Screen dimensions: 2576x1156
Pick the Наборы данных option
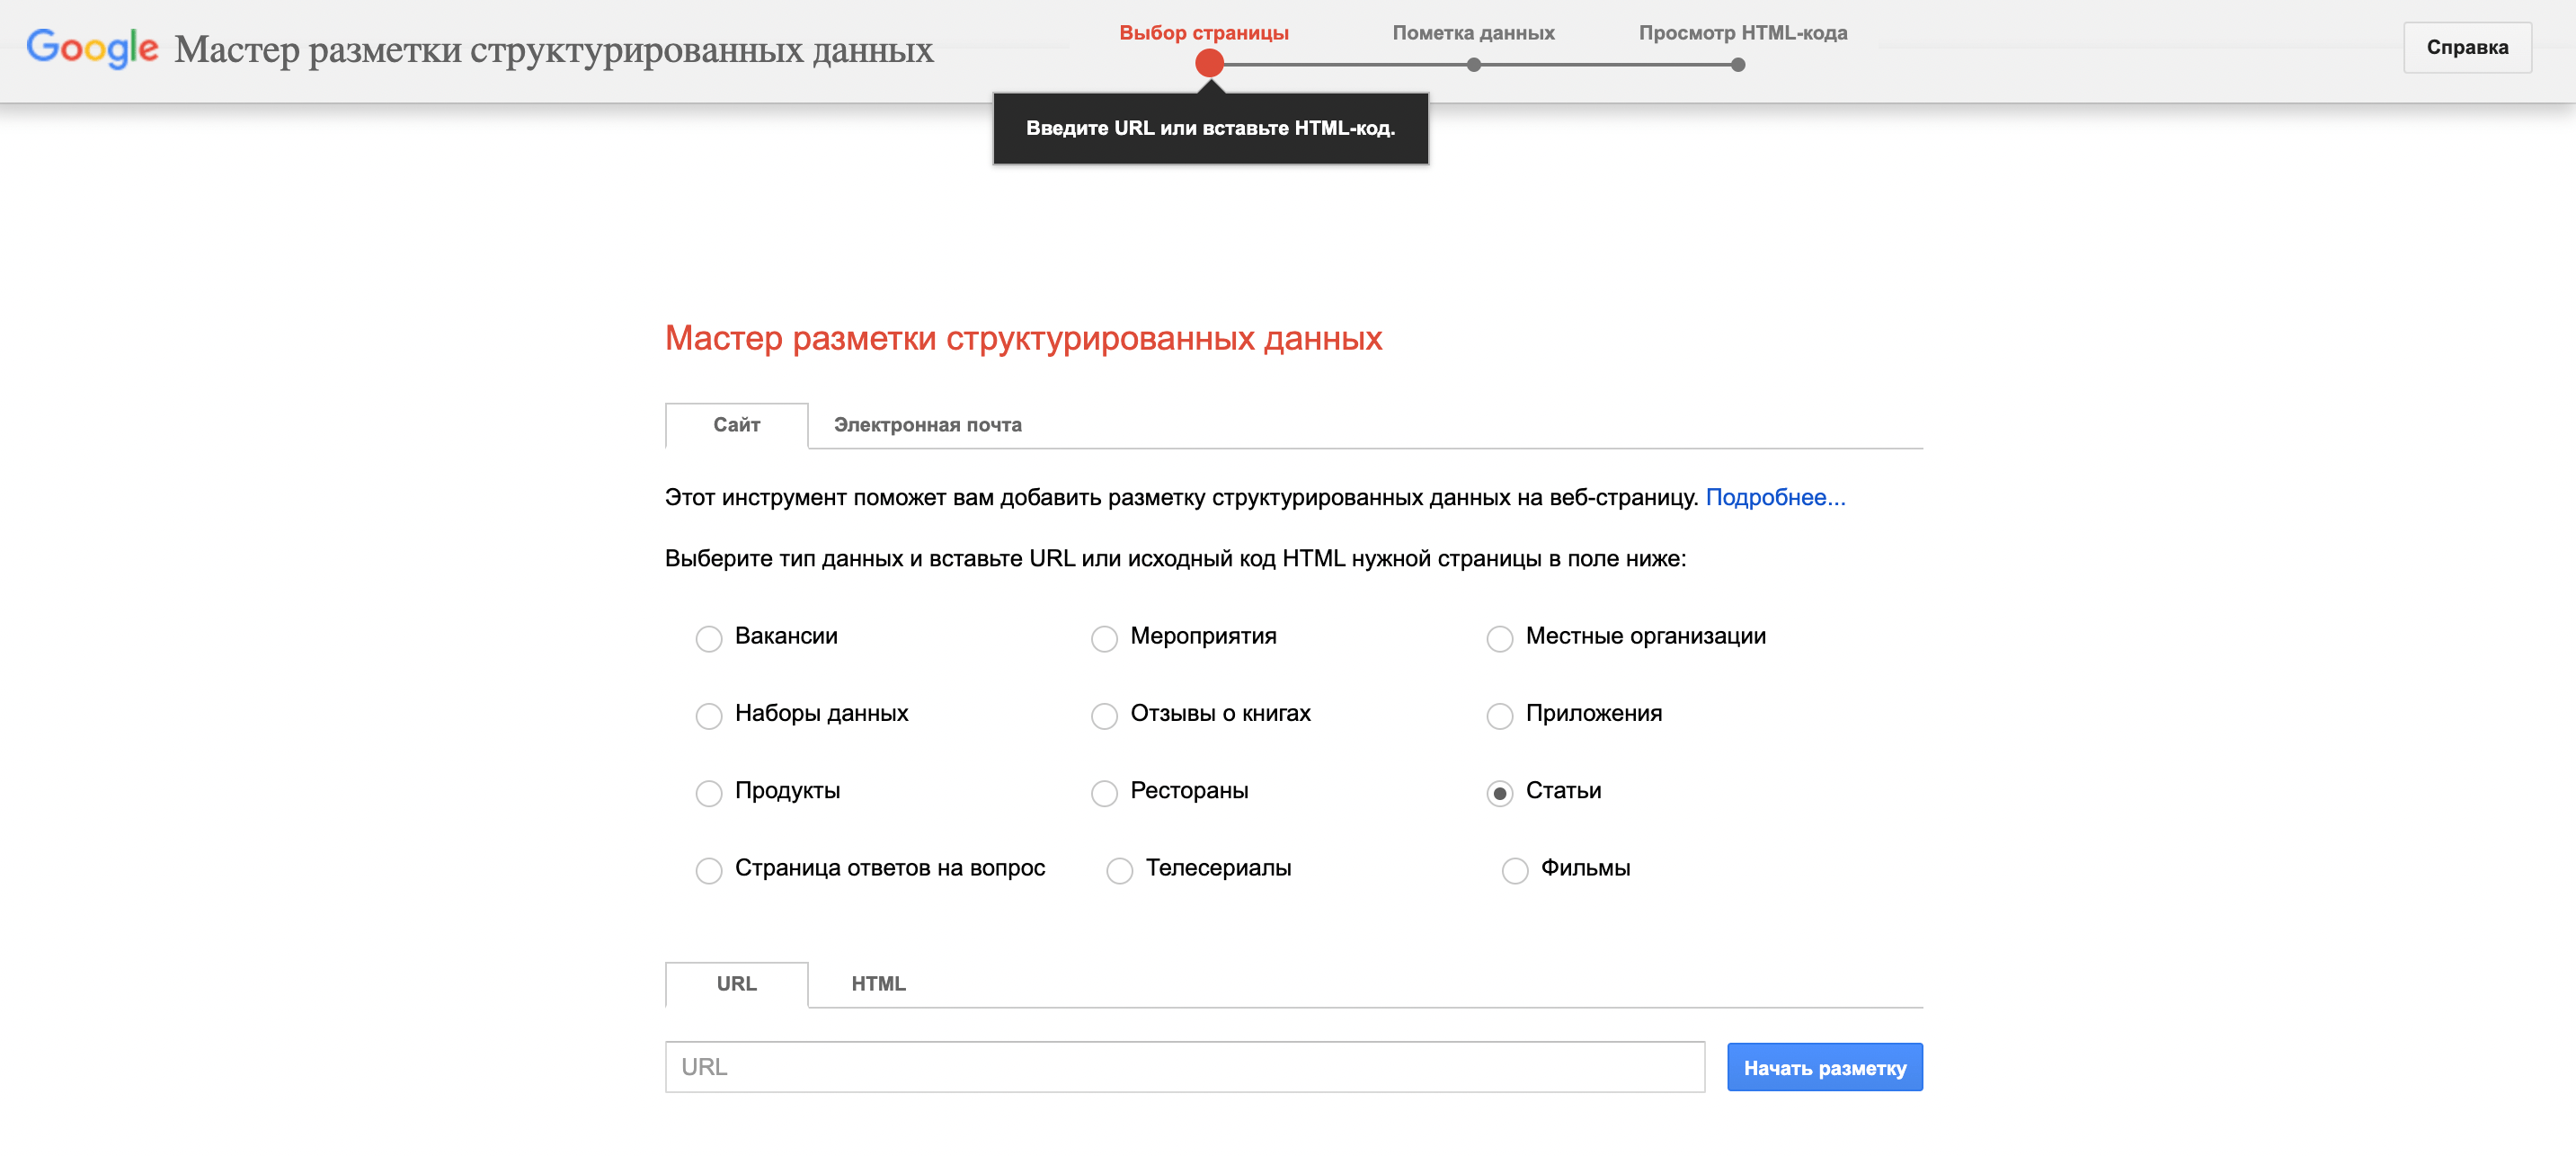click(709, 715)
